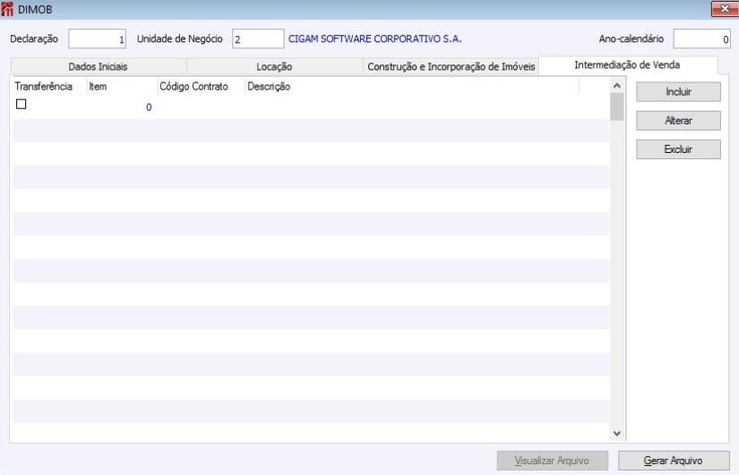Click the scrollbar up arrow

click(616, 86)
